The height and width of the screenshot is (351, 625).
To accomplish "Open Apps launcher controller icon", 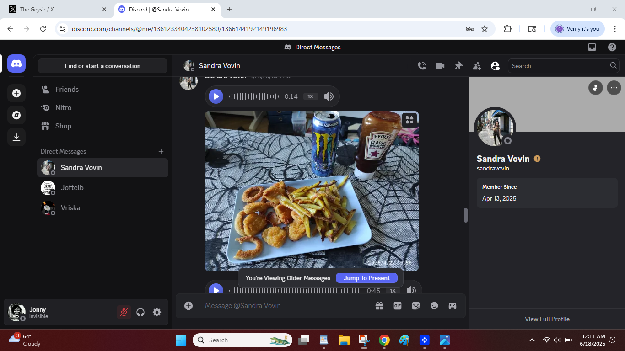I will click(x=453, y=306).
